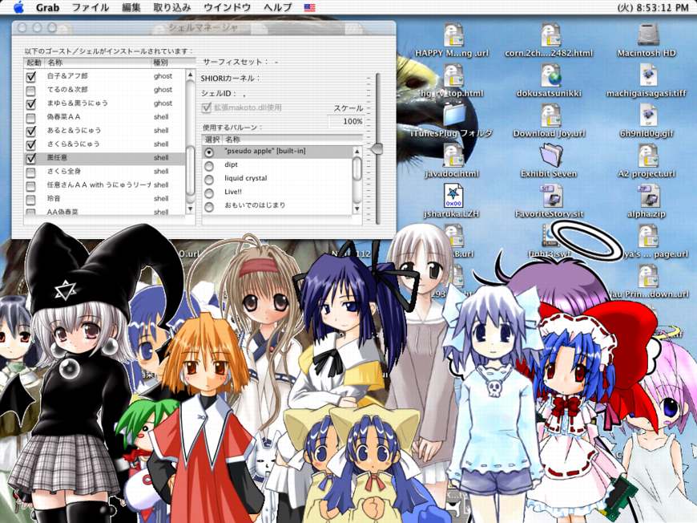The image size is (697, 523).
Task: Select the 黒任意 row name
Action: pos(57,157)
